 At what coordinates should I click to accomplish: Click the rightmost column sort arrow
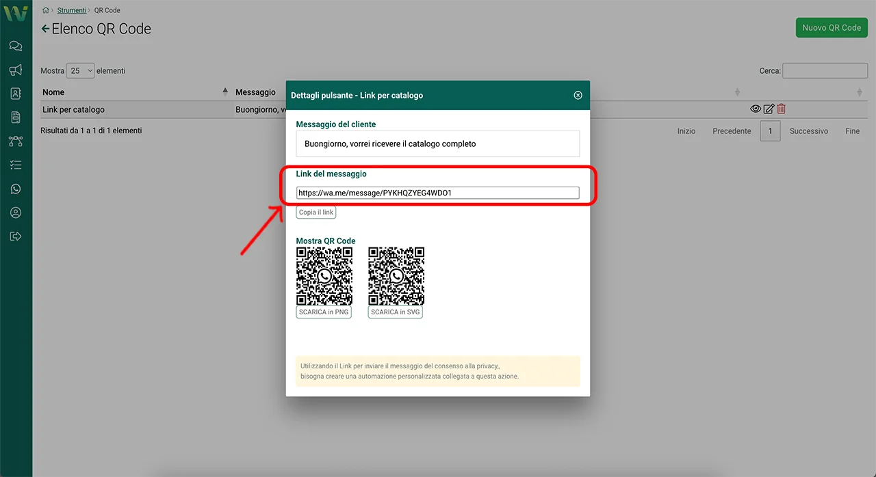pyautogui.click(x=860, y=92)
